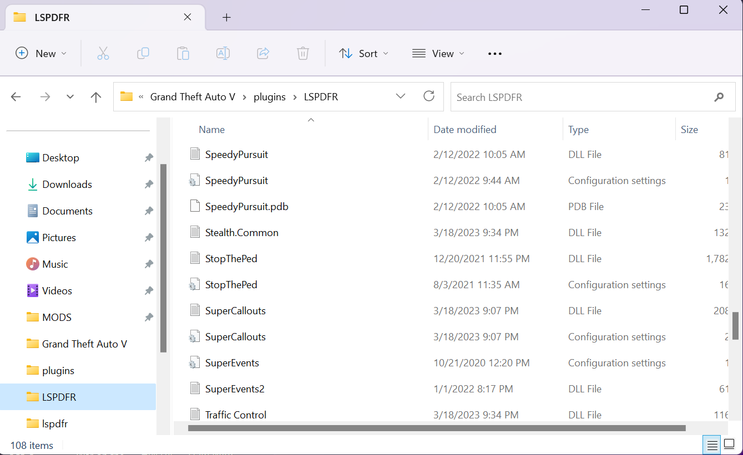This screenshot has width=743, height=455.
Task: Click the Share icon
Action: [262, 53]
